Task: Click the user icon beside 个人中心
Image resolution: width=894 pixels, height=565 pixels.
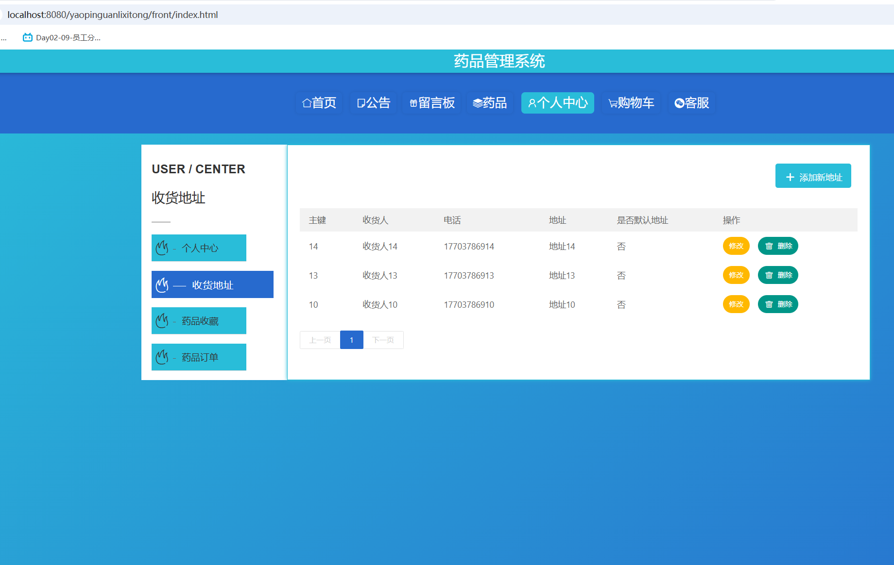Action: pyautogui.click(x=532, y=103)
